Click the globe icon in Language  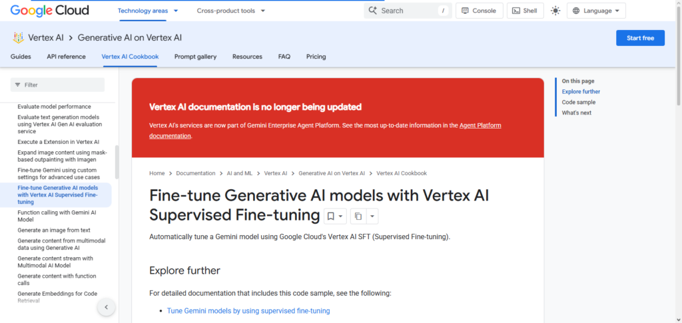click(x=576, y=11)
